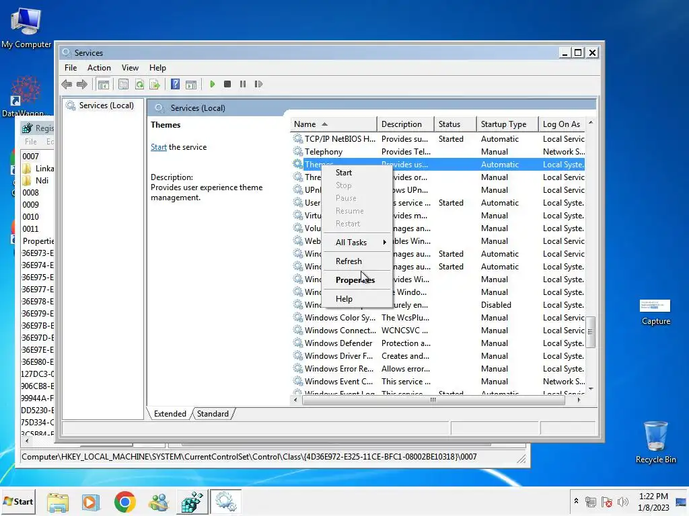Select the Windows Driver Foundation service

(438, 355)
